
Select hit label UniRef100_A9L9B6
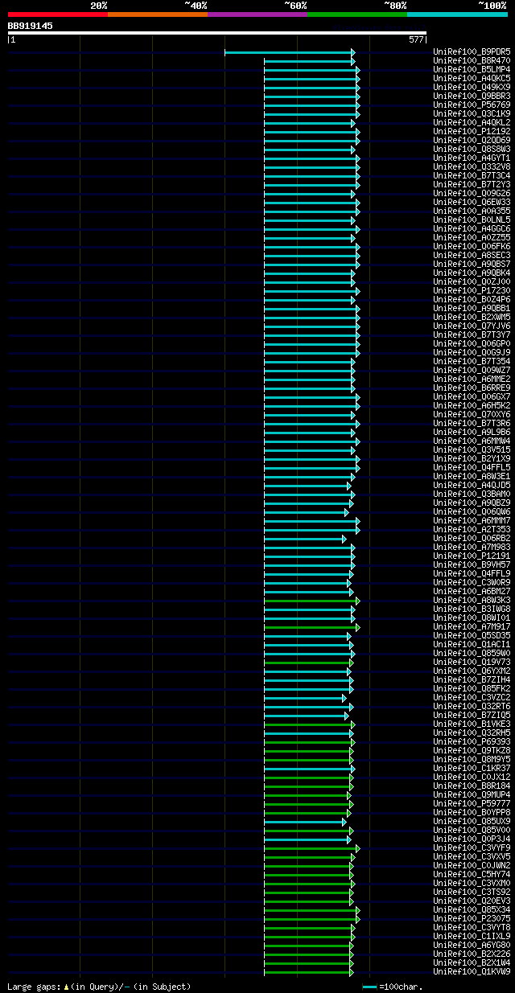[472, 432]
